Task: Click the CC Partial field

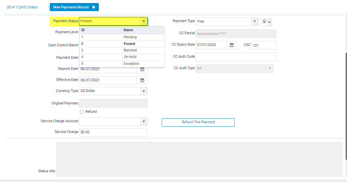Action: tap(236, 34)
